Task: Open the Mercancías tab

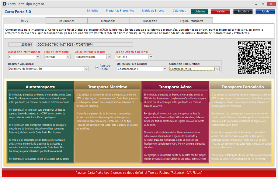Action: pos(108,21)
